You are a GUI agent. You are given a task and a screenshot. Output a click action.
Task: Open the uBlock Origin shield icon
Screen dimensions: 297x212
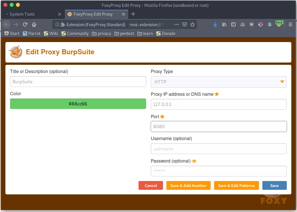(x=252, y=24)
